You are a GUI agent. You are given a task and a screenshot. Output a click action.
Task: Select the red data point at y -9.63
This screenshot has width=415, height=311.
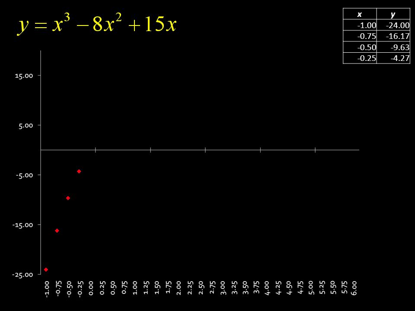pos(68,198)
